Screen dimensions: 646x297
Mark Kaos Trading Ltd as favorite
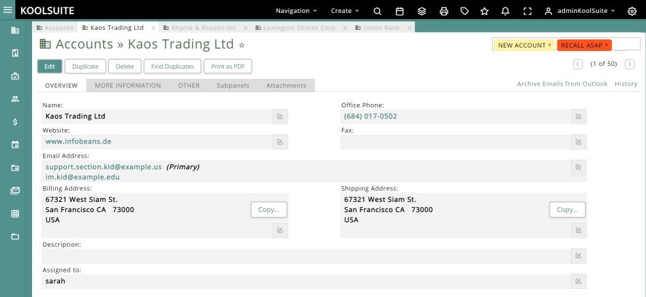[x=241, y=45]
